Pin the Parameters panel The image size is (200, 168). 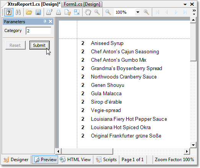(45, 21)
